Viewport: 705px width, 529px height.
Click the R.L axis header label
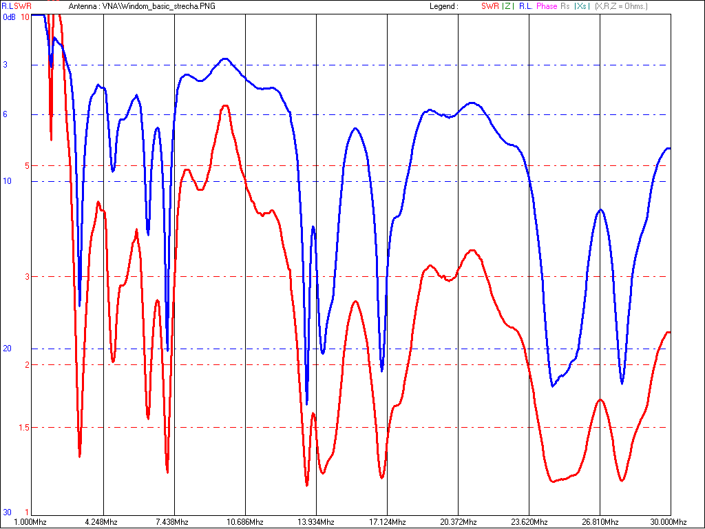[7, 6]
